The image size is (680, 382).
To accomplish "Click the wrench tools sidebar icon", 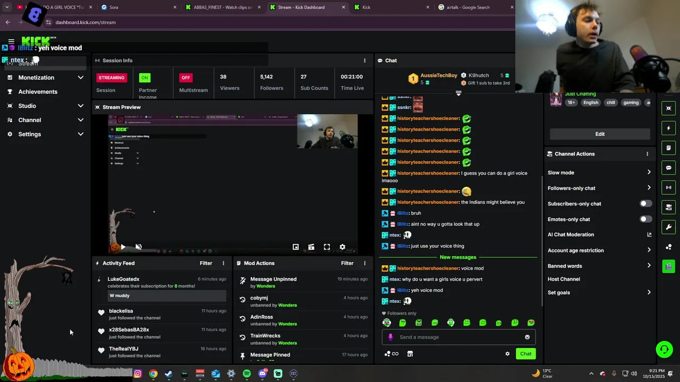I will (668, 227).
